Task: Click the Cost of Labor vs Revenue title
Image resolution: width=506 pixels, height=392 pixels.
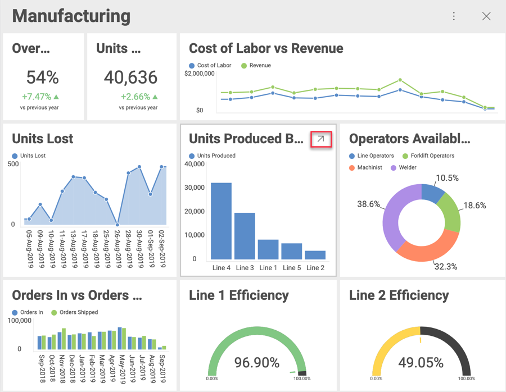Action: tap(266, 48)
